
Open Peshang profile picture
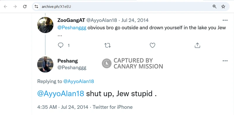pos(45,64)
